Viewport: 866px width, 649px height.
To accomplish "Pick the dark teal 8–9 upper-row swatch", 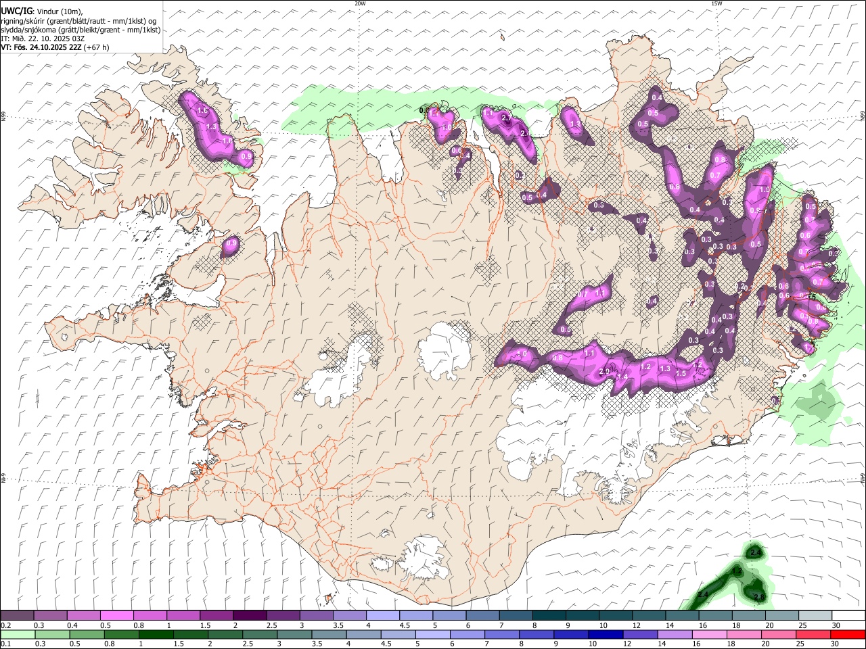I will point(549,616).
